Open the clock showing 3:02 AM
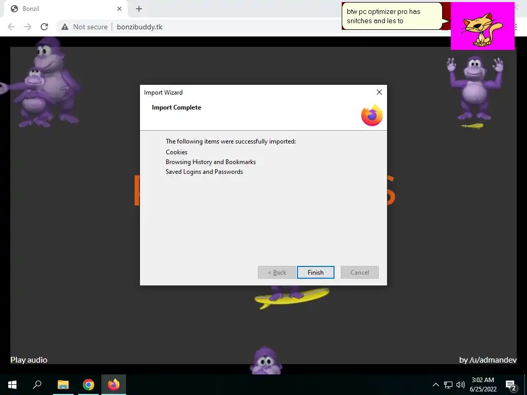 click(483, 385)
